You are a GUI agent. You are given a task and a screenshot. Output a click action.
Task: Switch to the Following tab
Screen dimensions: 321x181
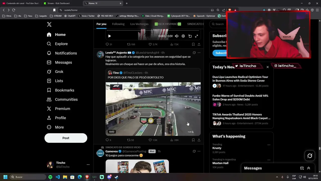[118, 24]
